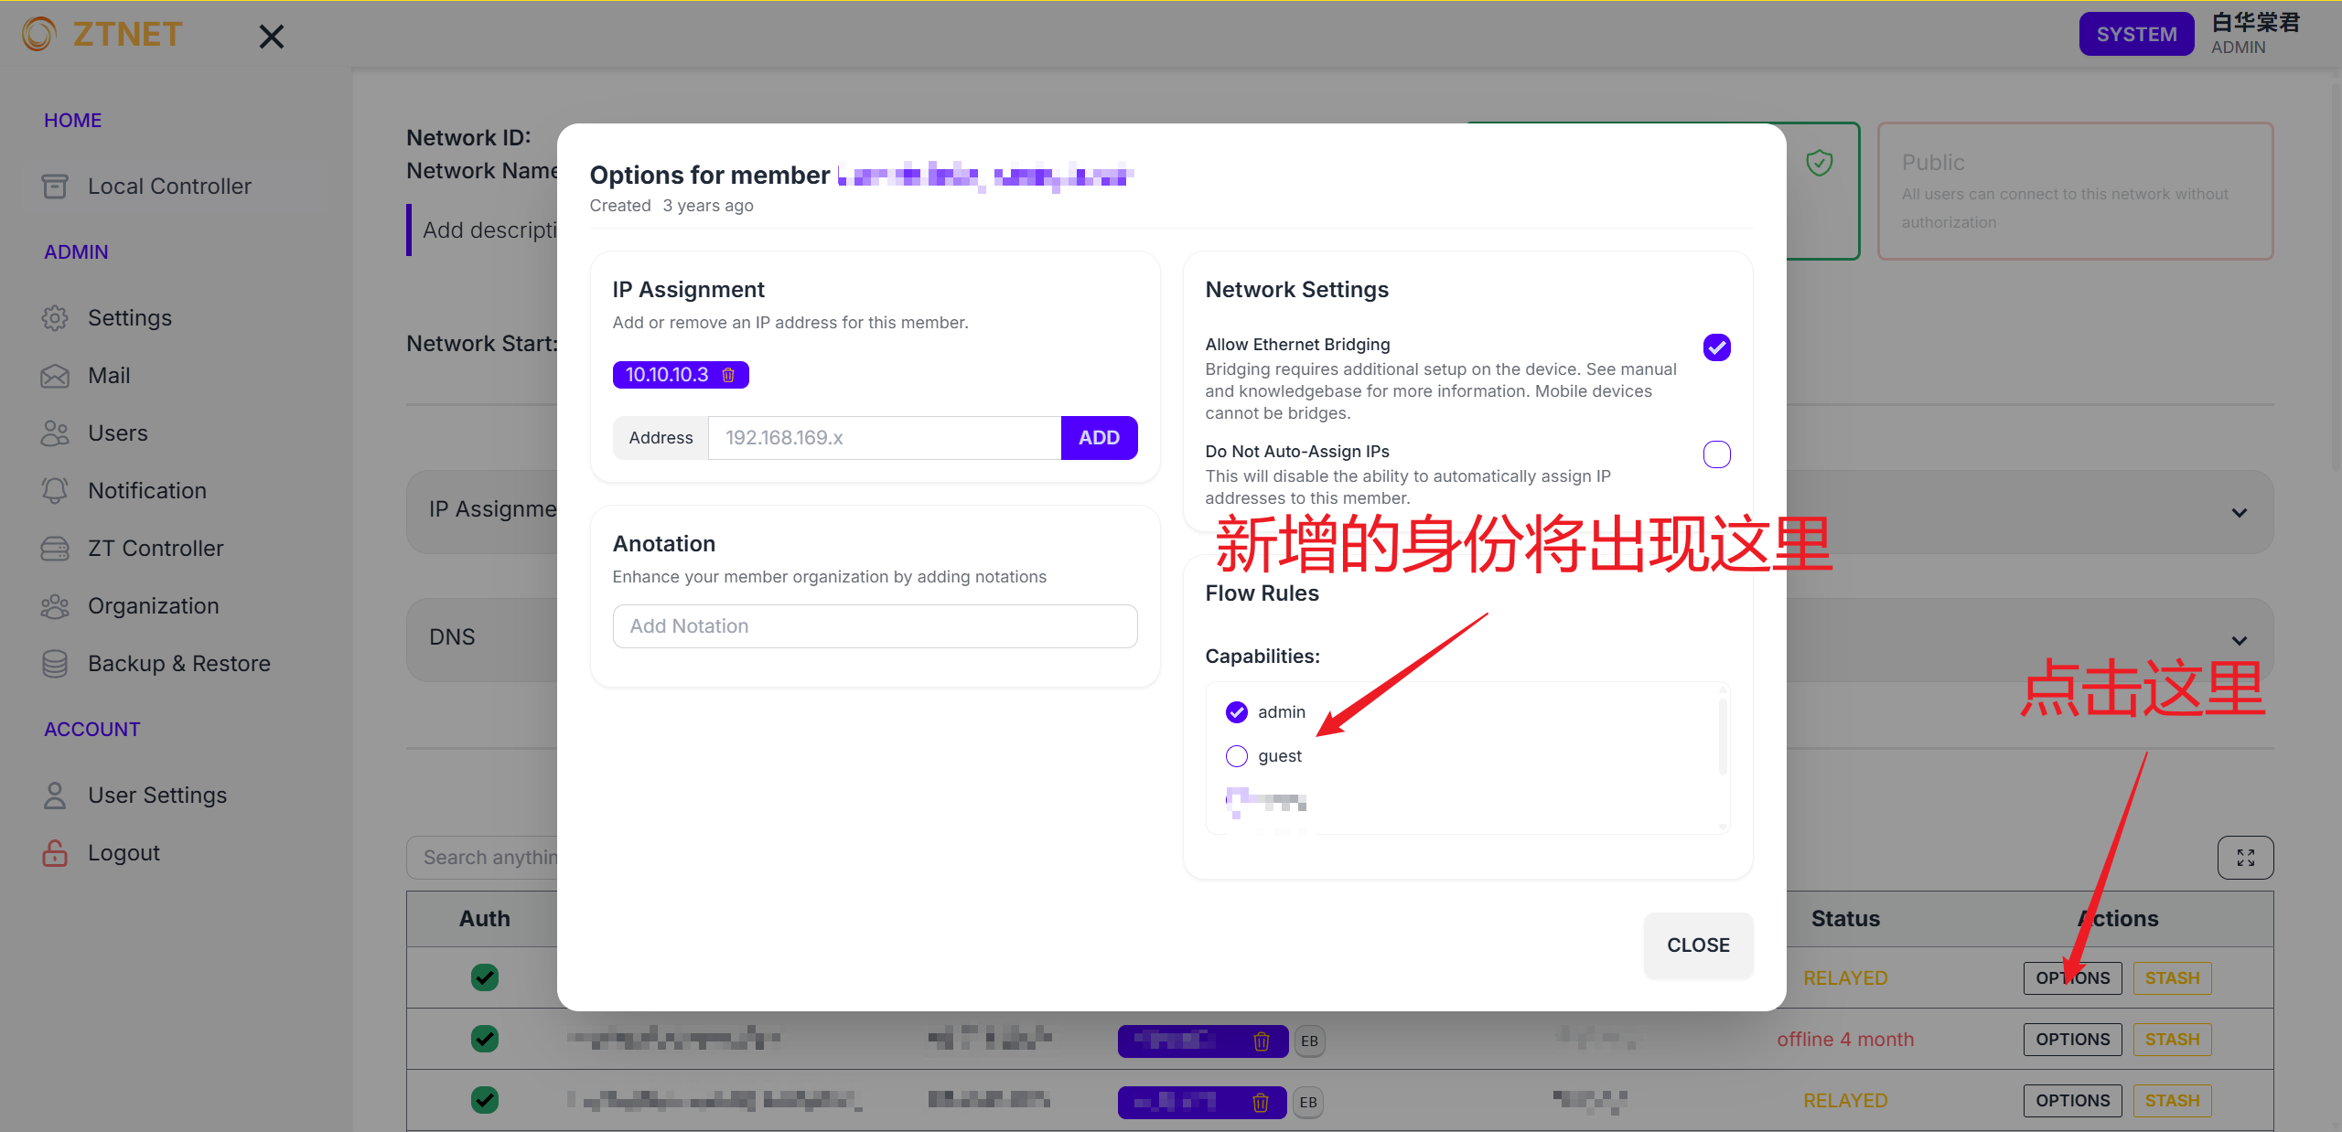This screenshot has height=1132, width=2342.
Task: Close the sidebar with the X icon
Action: (x=272, y=37)
